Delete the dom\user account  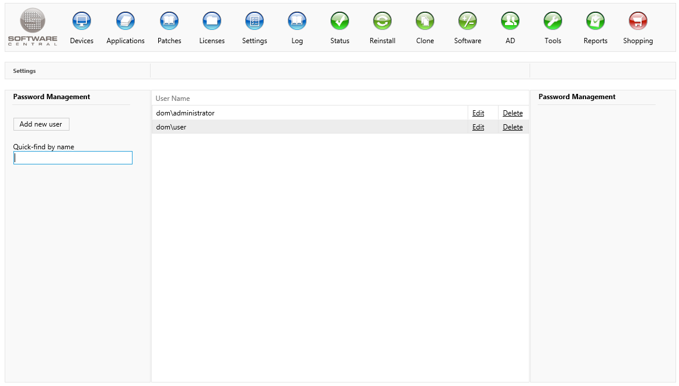pyautogui.click(x=513, y=127)
